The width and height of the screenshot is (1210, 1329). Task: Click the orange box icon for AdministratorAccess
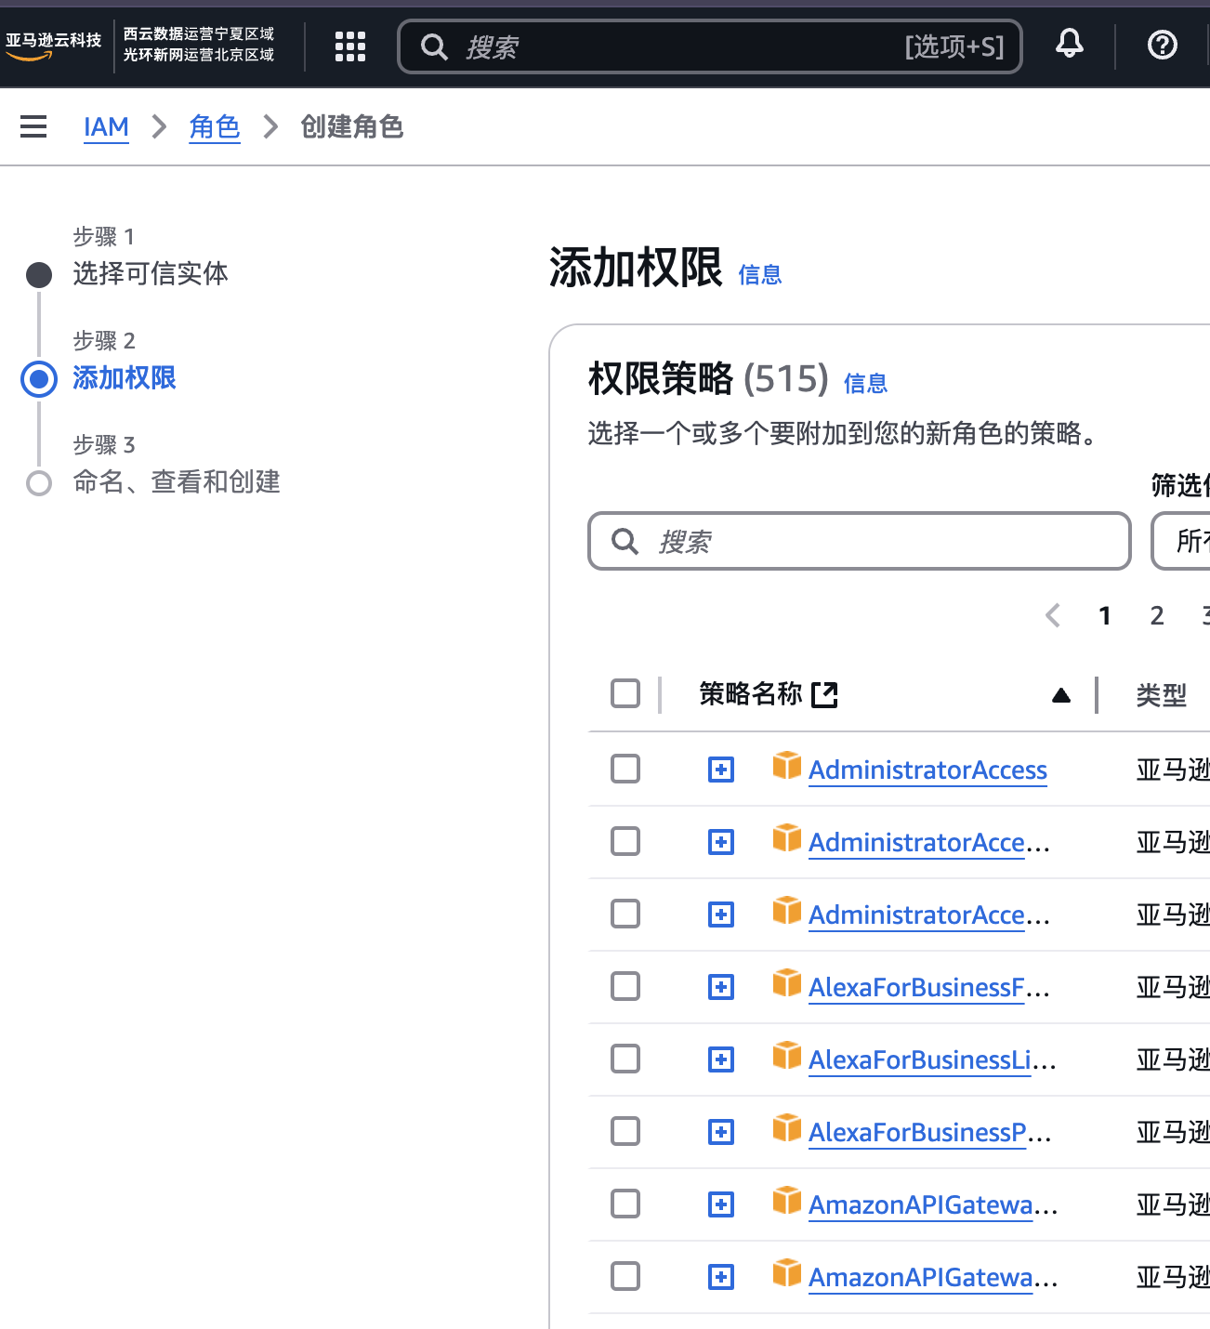coord(787,766)
